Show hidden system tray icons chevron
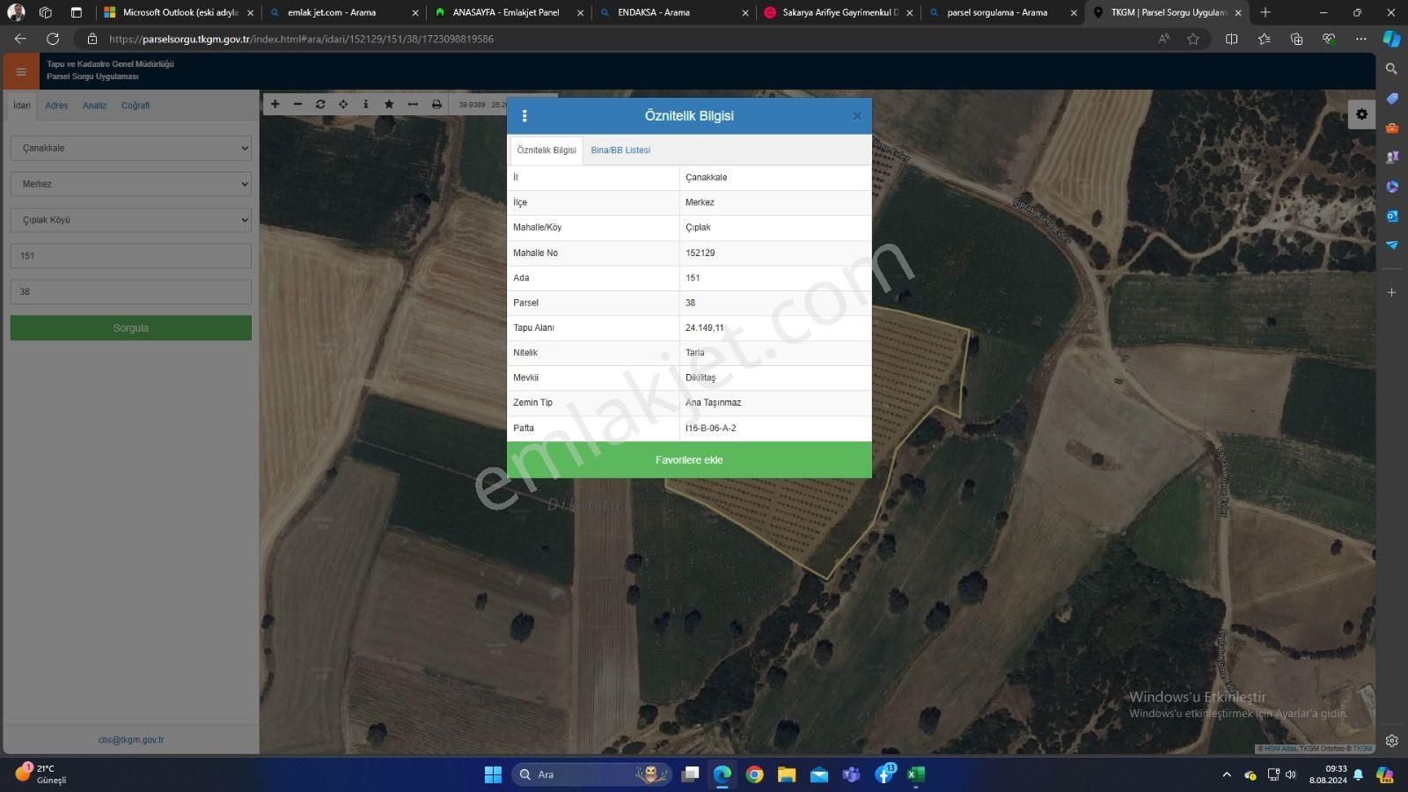 coord(1227,774)
